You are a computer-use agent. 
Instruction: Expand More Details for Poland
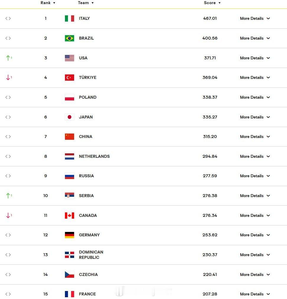255,97
